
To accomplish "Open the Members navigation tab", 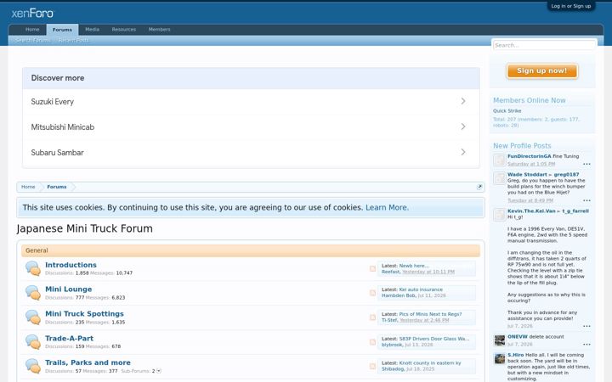I will [x=159, y=30].
